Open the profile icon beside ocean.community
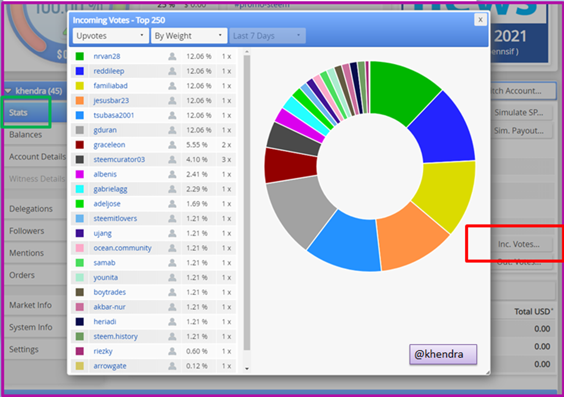 point(172,248)
